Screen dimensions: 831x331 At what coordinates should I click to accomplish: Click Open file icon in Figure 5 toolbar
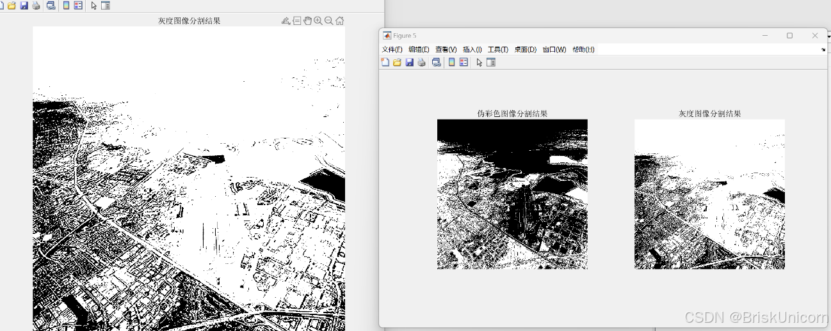pos(397,62)
